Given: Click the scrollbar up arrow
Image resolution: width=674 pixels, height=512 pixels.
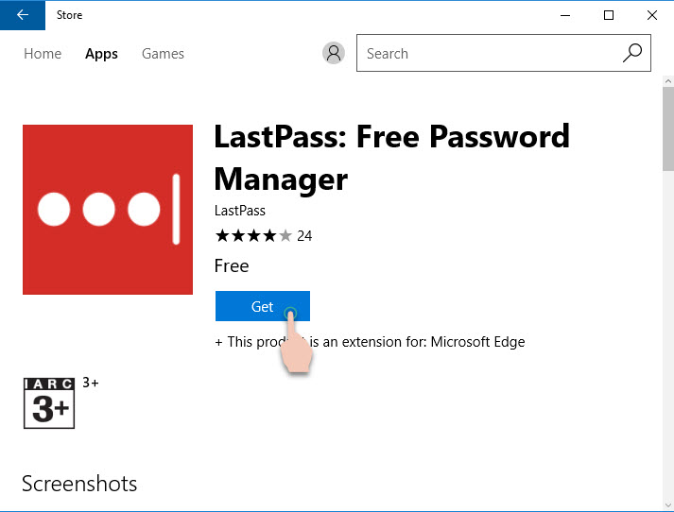Looking at the screenshot, I should click(x=668, y=80).
